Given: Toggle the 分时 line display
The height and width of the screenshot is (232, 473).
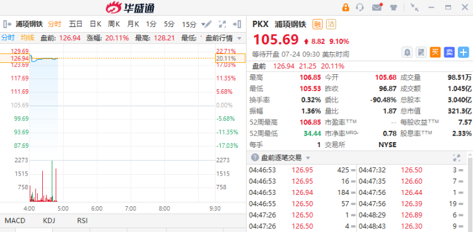Looking at the screenshot, I should pos(8,38).
